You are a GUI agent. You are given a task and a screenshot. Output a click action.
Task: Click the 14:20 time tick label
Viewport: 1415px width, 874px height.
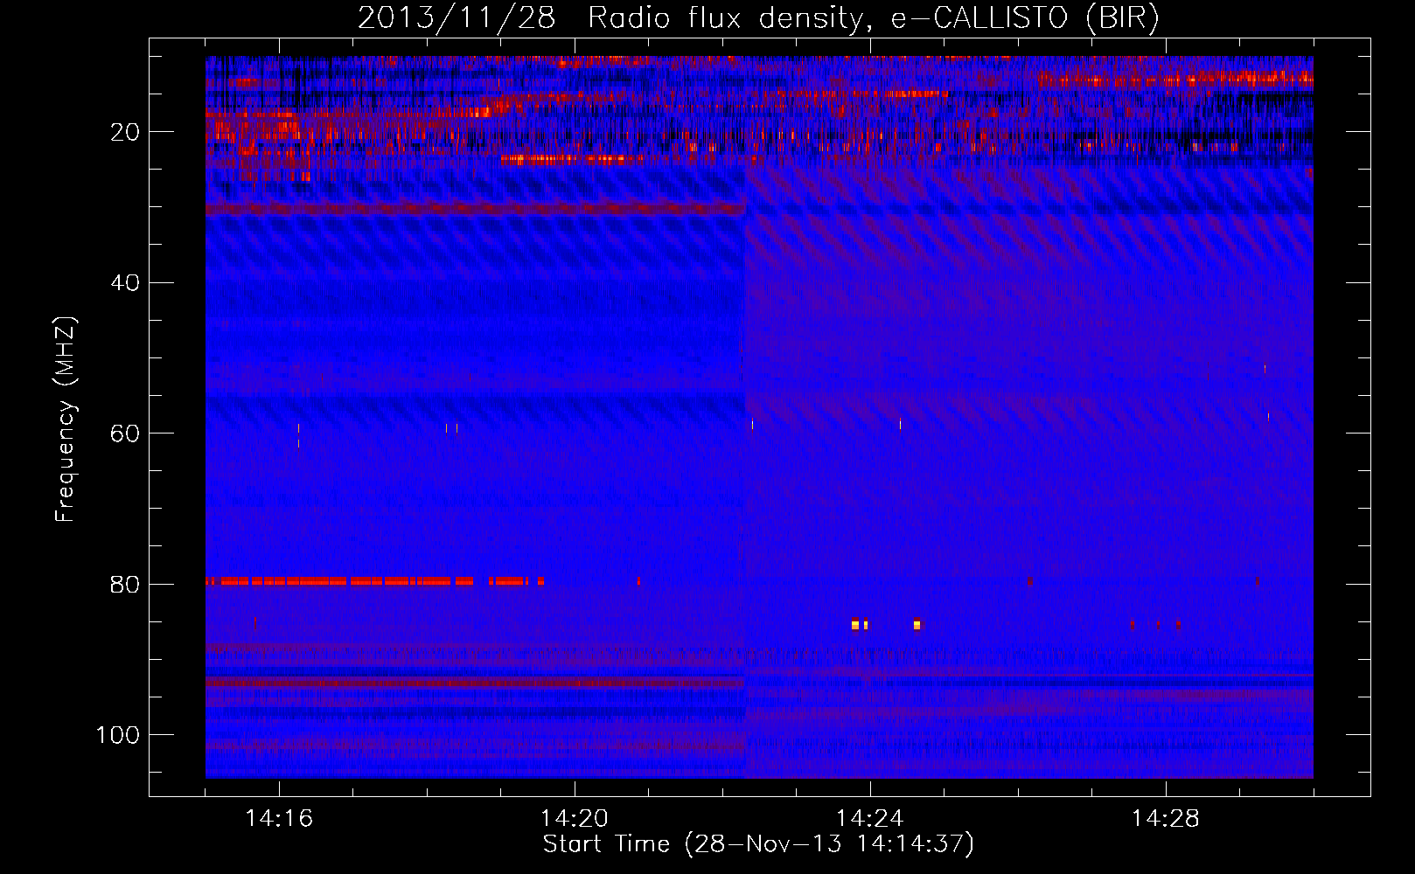(575, 819)
